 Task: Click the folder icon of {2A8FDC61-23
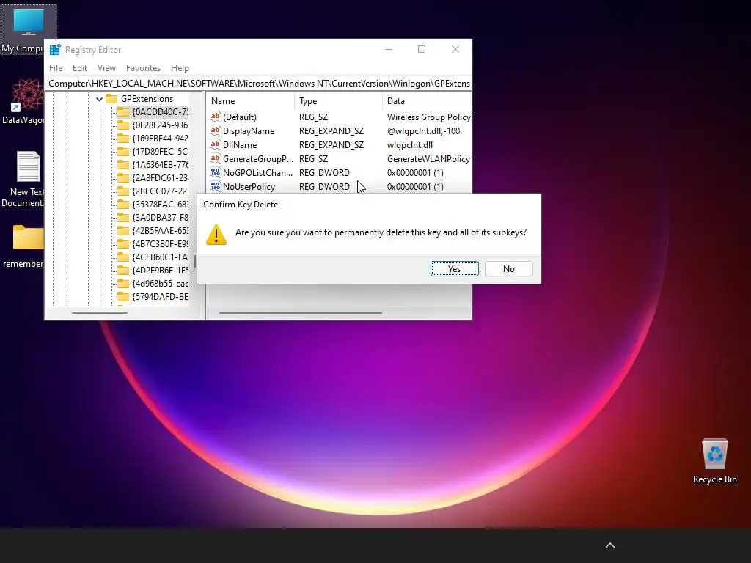(123, 177)
